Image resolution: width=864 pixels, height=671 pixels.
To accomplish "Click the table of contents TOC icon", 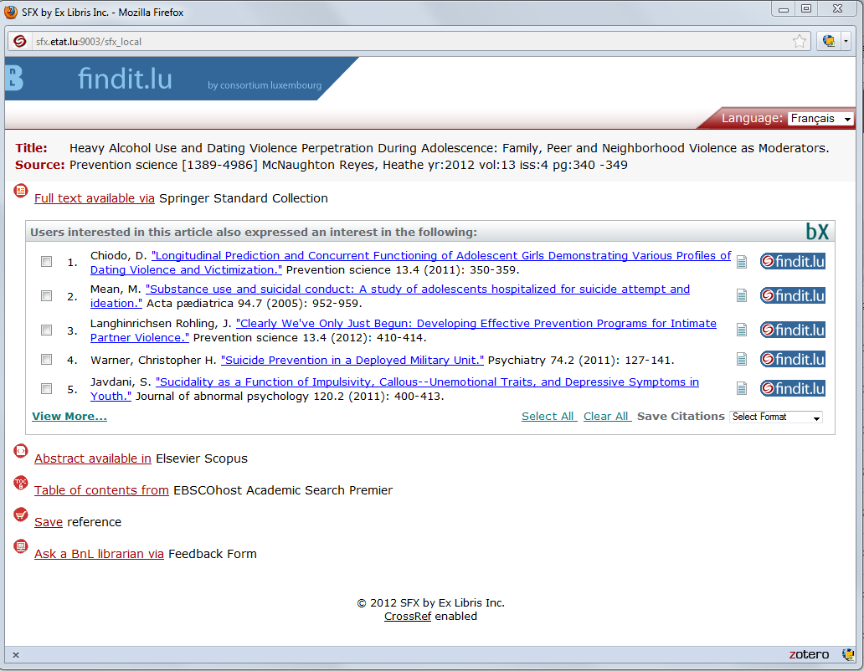I will click(20, 484).
